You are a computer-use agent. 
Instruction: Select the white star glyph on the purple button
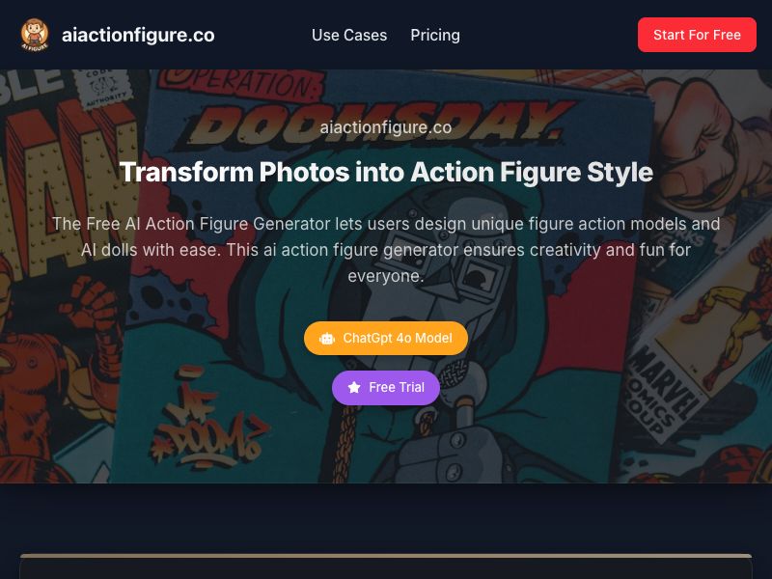[x=354, y=387]
